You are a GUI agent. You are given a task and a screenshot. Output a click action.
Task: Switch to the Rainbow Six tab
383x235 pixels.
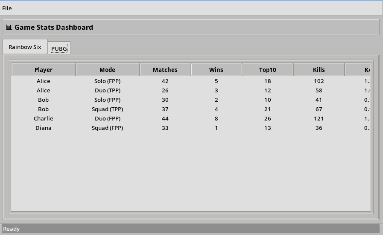click(x=25, y=47)
